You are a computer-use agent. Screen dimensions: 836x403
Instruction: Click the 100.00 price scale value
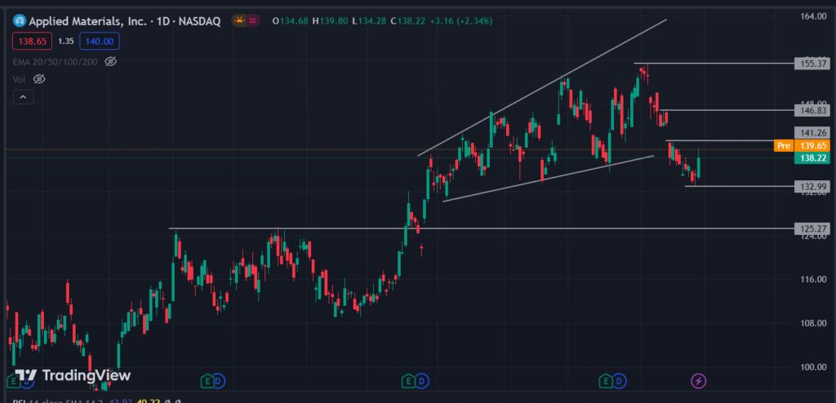[x=812, y=367]
